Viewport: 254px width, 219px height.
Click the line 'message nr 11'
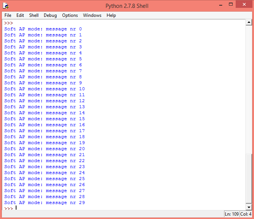pos(45,95)
